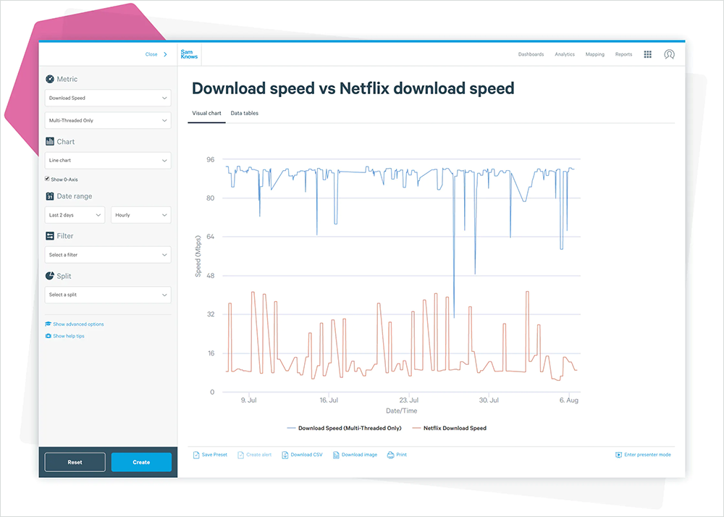Toggle Download Speed series in legend

pyautogui.click(x=345, y=428)
